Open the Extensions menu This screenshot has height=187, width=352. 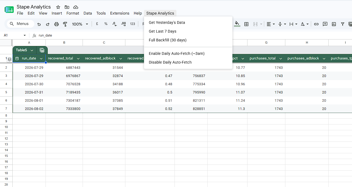point(120,13)
